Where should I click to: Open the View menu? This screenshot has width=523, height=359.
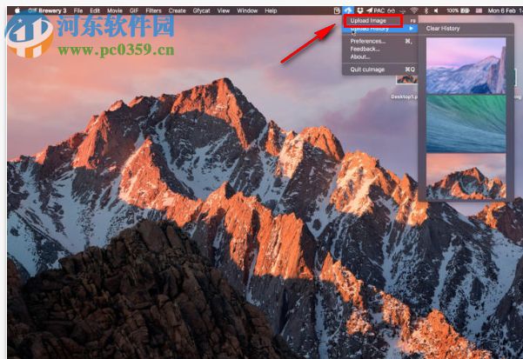(224, 10)
